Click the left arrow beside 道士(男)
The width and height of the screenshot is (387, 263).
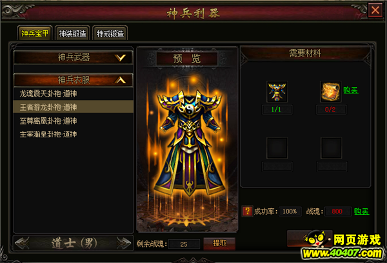click(22, 243)
